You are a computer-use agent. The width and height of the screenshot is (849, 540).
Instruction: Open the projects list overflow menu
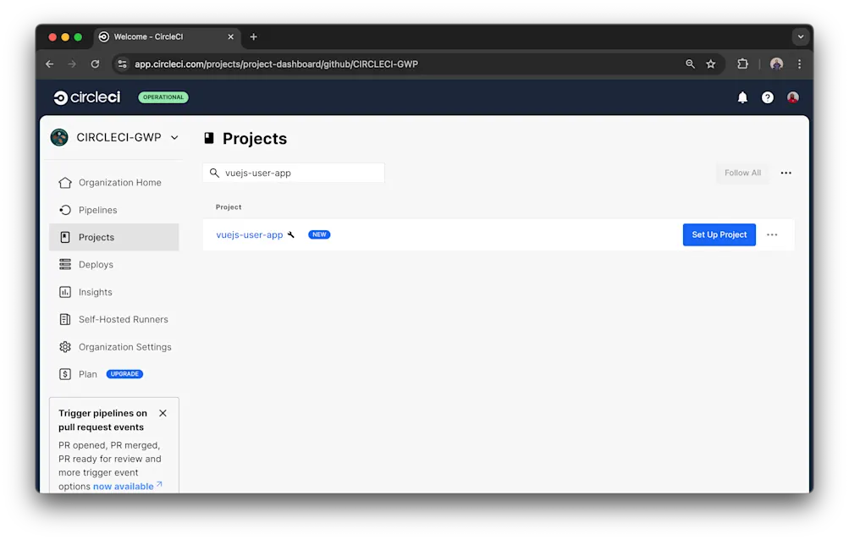[x=786, y=173]
